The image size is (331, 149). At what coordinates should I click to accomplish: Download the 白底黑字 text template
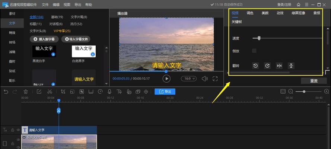(93, 54)
